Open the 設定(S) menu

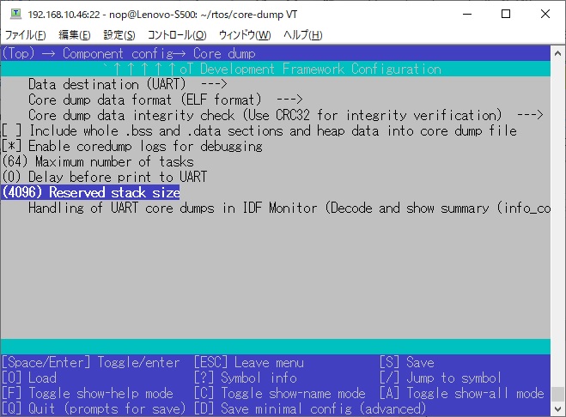tap(119, 35)
